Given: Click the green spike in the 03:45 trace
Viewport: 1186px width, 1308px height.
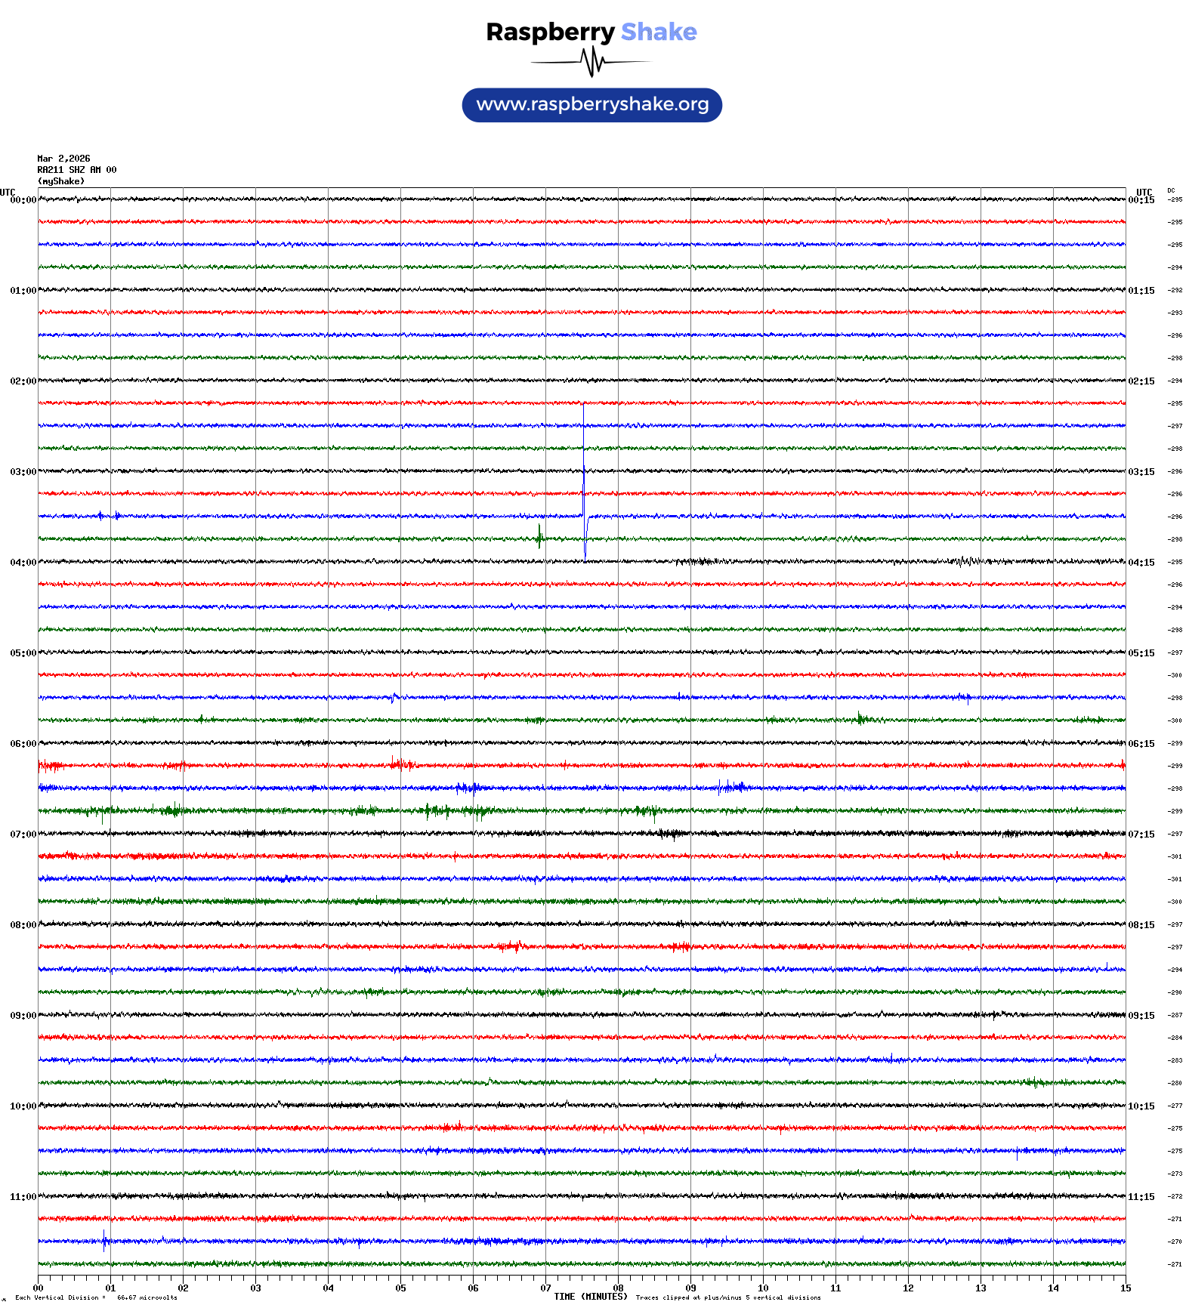Looking at the screenshot, I should pyautogui.click(x=539, y=537).
